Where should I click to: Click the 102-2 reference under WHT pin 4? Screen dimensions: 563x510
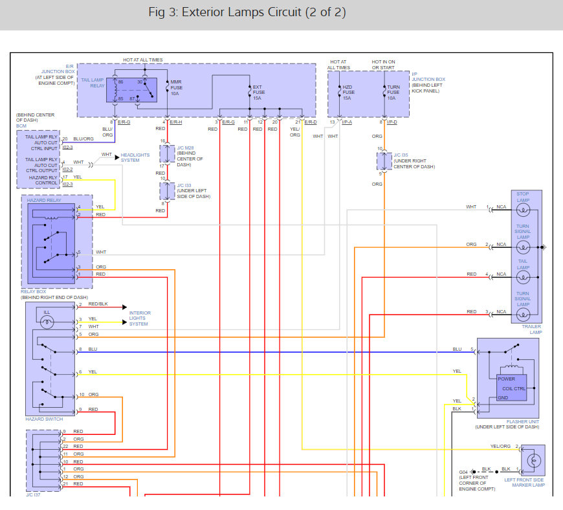pyautogui.click(x=67, y=169)
